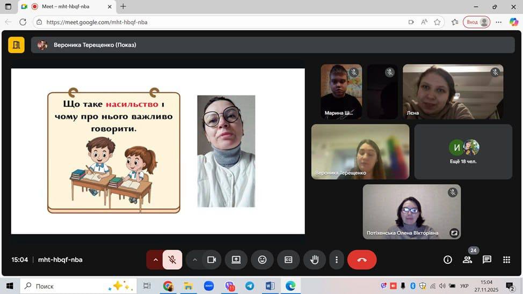Open more options three-dot menu in call bar
The height and width of the screenshot is (294, 523).
click(x=337, y=260)
